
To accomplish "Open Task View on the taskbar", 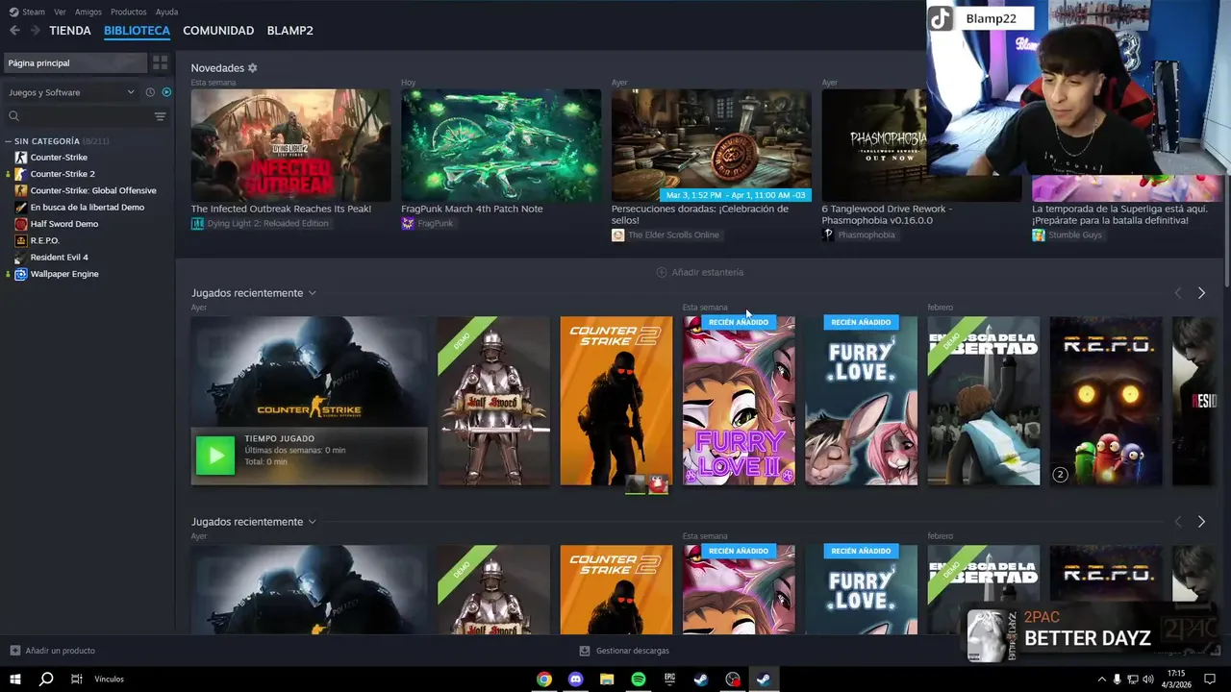I will pyautogui.click(x=77, y=679).
